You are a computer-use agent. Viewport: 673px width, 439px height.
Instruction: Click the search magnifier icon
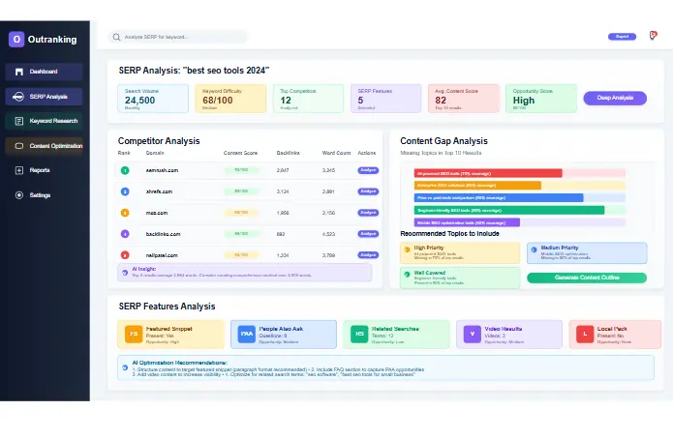116,37
